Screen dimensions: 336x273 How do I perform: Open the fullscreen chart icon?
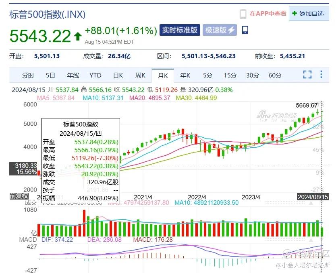click(307, 75)
